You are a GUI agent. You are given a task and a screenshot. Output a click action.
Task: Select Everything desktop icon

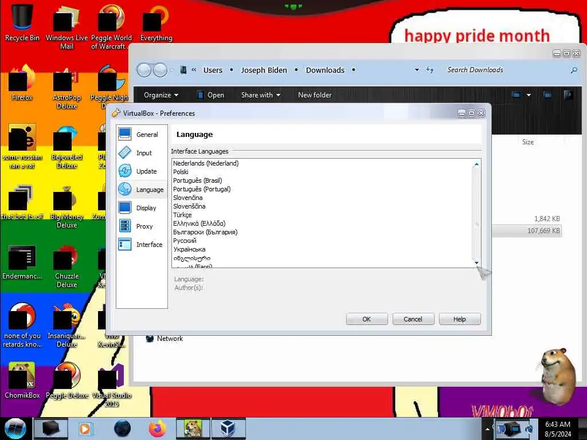156,22
